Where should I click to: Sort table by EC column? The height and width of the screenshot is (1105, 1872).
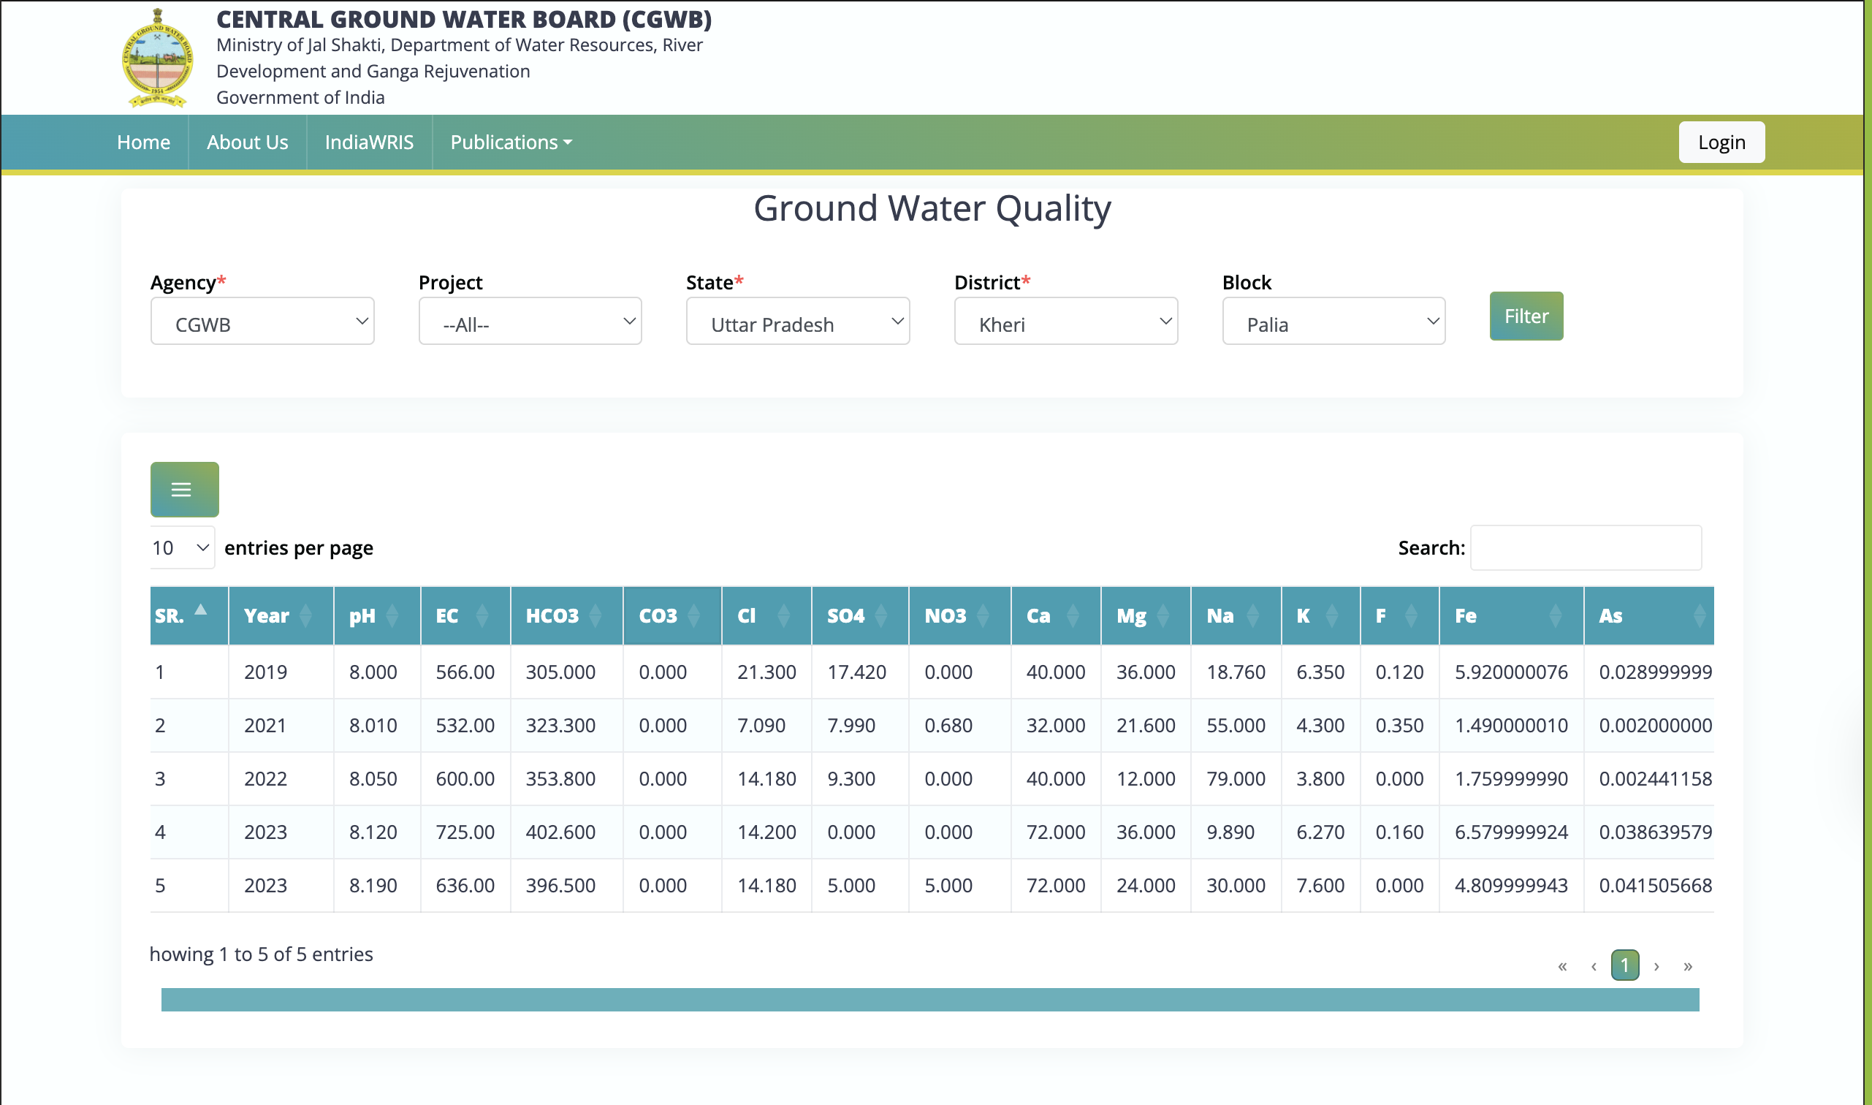point(466,616)
